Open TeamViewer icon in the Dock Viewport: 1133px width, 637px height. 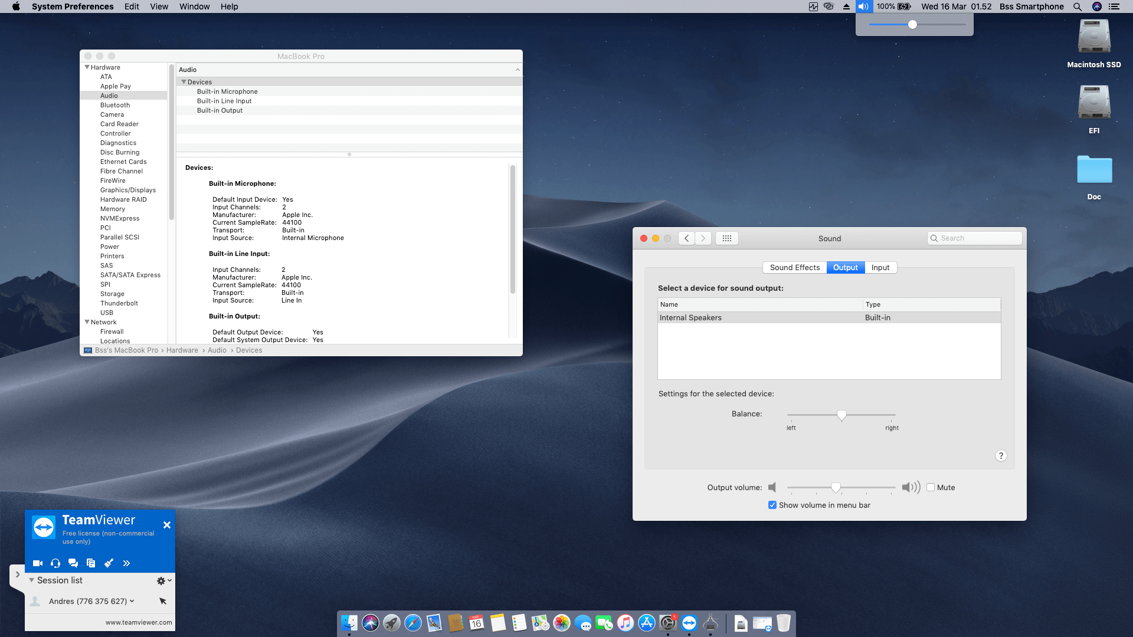689,623
